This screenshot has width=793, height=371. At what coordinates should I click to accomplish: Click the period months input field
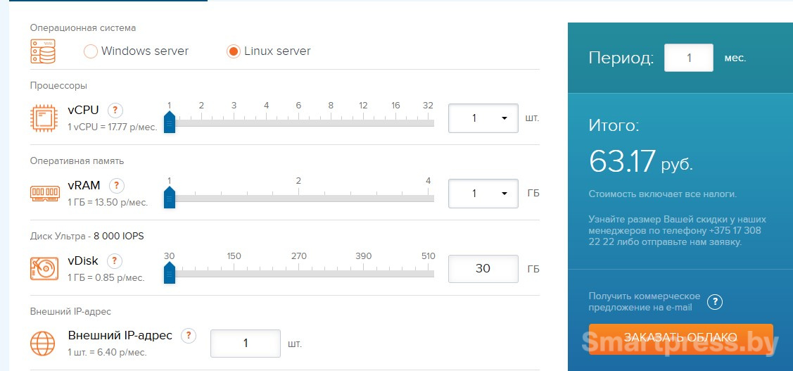click(x=688, y=58)
